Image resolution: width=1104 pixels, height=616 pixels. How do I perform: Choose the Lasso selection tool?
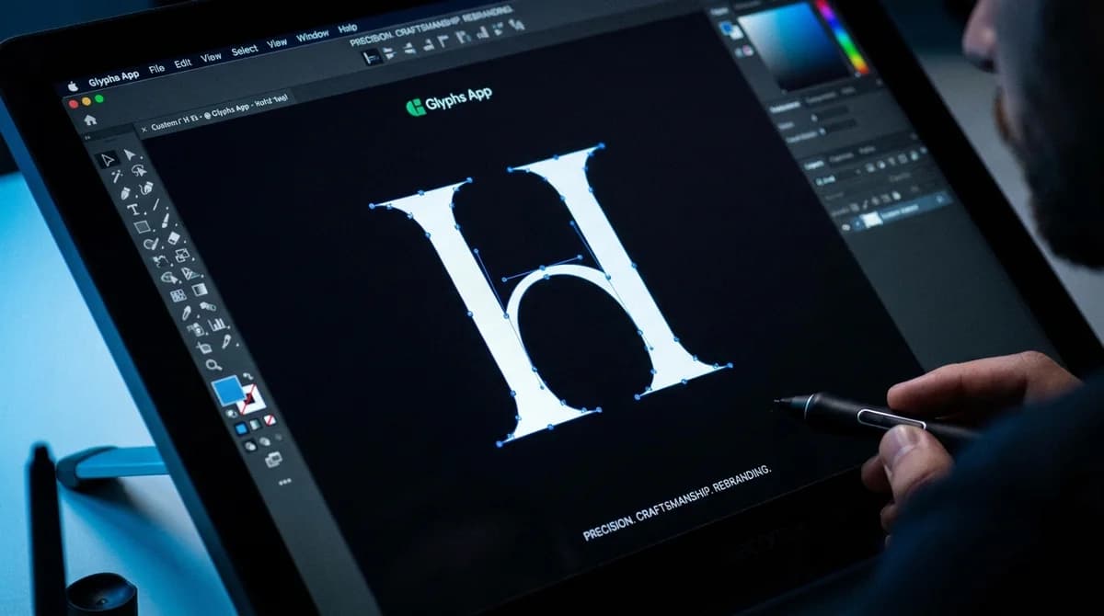coord(139,170)
